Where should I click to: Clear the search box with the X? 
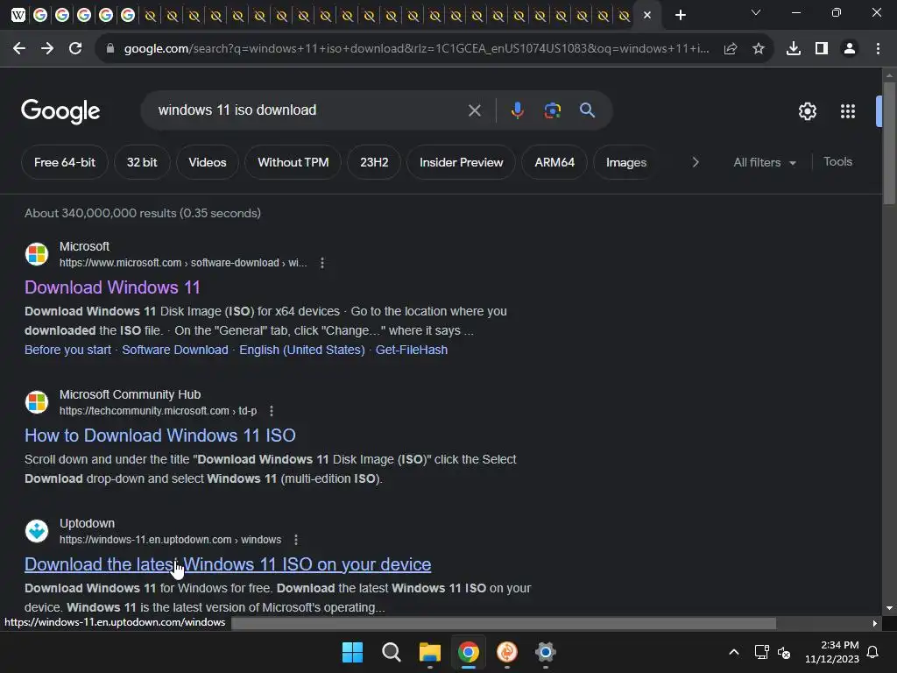click(x=474, y=110)
